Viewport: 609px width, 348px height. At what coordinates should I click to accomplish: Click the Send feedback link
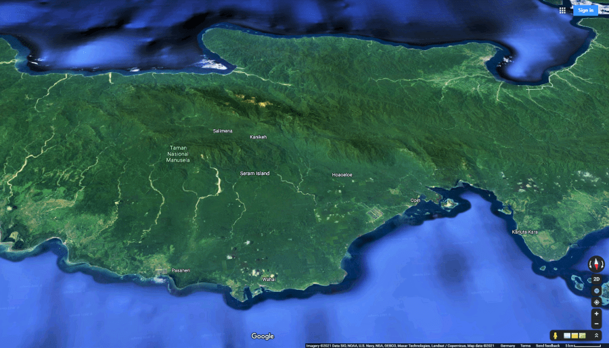[x=547, y=345]
